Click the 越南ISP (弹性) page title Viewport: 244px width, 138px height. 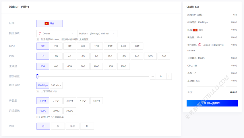tap(19, 7)
